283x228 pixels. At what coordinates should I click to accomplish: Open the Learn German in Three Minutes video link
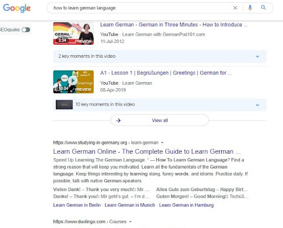[174, 25]
